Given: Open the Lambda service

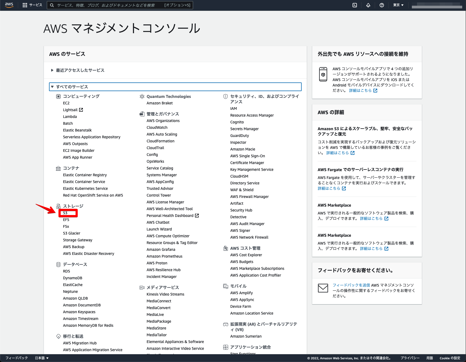Looking at the screenshot, I should [x=70, y=117].
